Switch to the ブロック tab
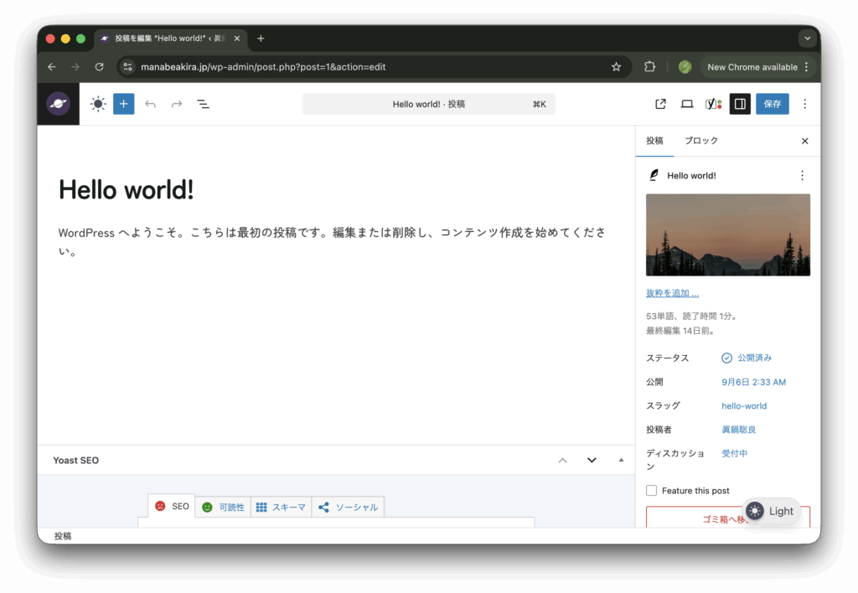The image size is (858, 593). click(701, 141)
